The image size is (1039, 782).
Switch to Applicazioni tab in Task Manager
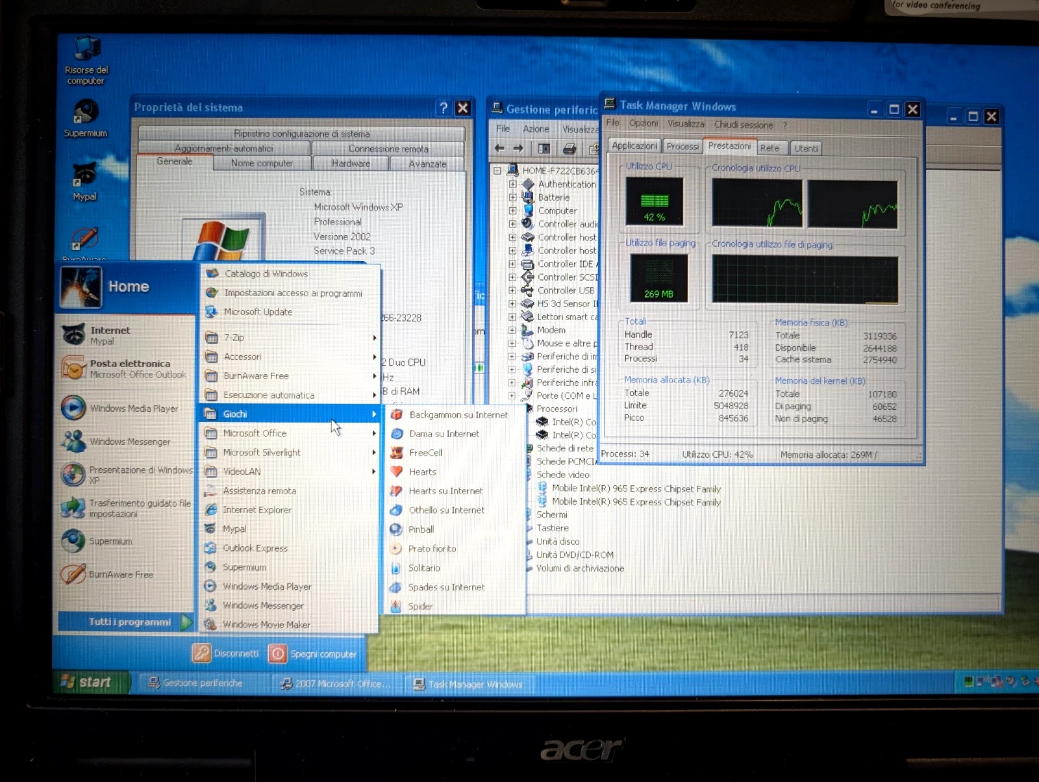(x=634, y=146)
